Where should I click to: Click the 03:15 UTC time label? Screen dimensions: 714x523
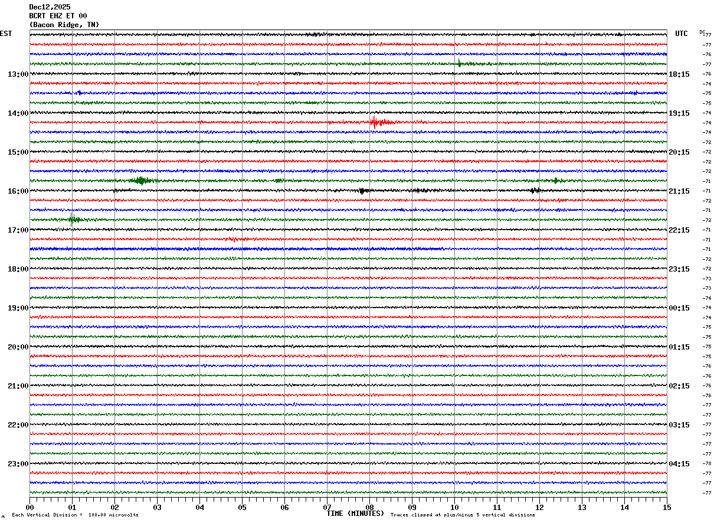[679, 425]
